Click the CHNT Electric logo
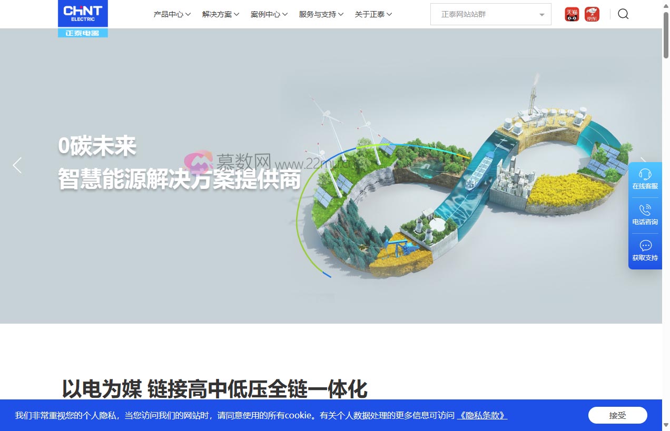The width and height of the screenshot is (670, 431). pyautogui.click(x=83, y=18)
